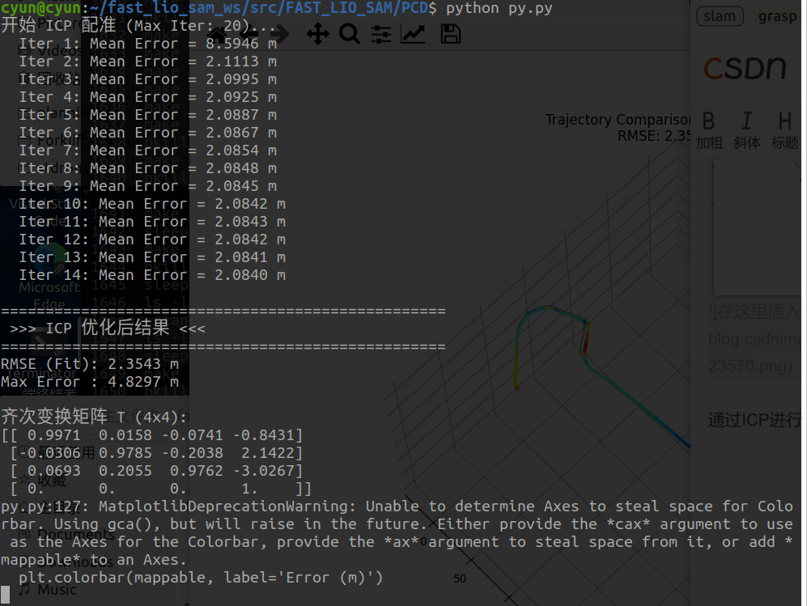Open the slam bookmark tag

point(720,16)
